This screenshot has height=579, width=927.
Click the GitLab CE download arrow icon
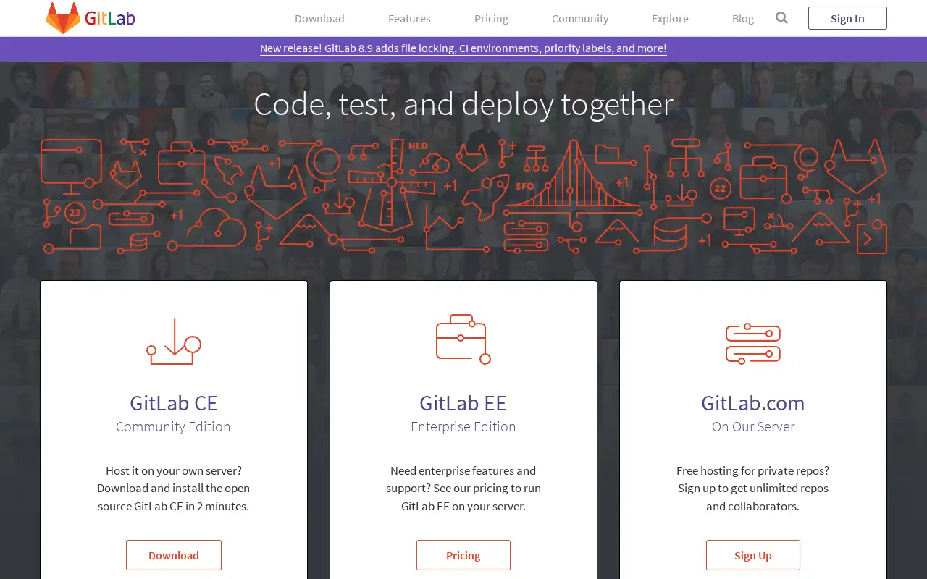coord(174,341)
